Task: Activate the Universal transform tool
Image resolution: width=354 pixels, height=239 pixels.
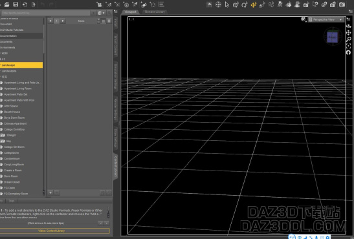Action: click(x=236, y=5)
